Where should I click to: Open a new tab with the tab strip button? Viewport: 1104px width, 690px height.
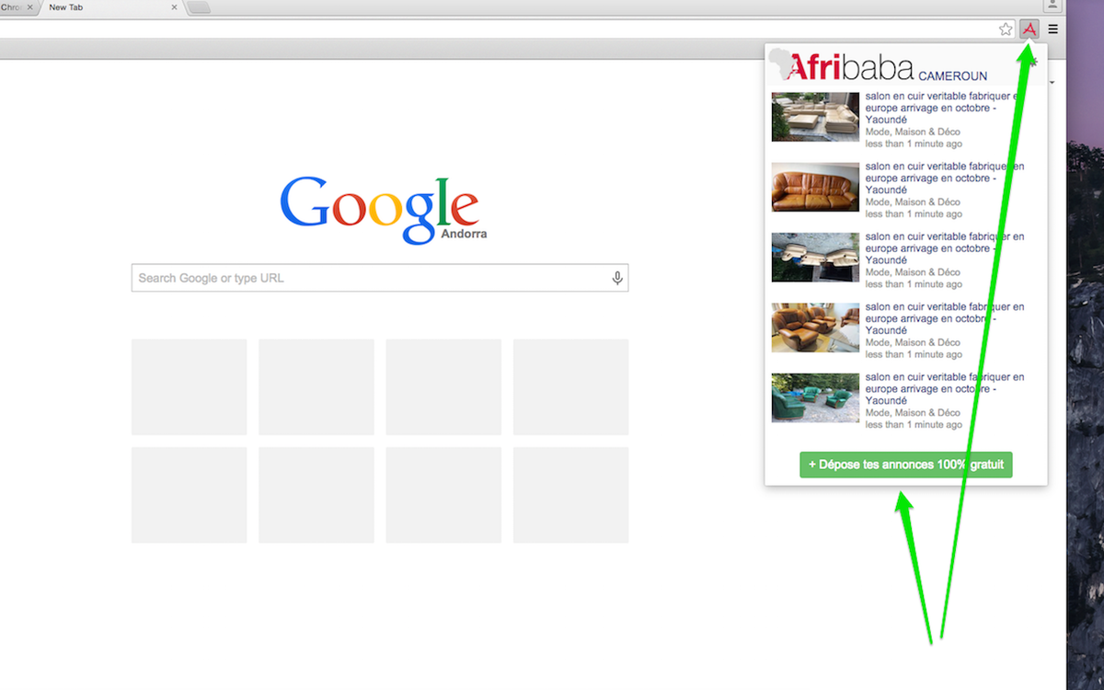tap(199, 7)
